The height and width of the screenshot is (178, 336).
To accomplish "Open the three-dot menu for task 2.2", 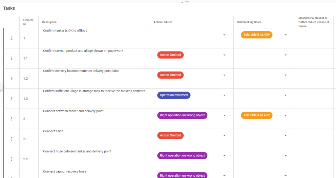I will (12, 159).
